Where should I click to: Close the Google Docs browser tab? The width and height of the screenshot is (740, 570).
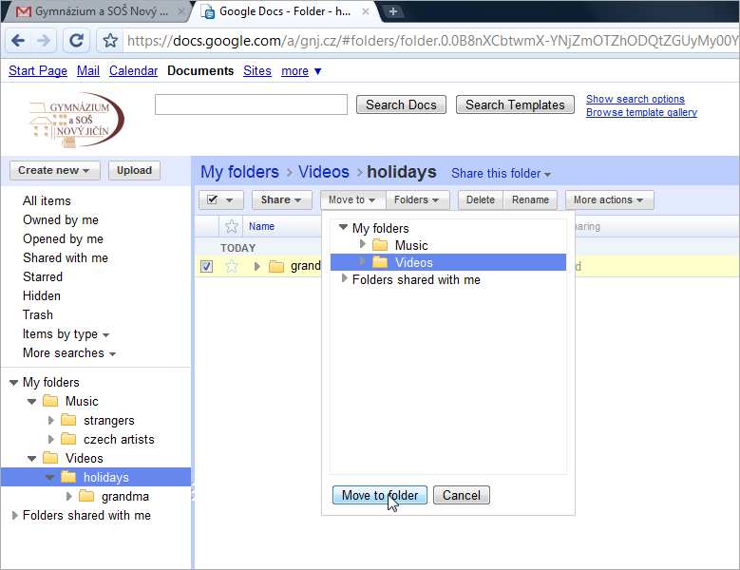(366, 11)
